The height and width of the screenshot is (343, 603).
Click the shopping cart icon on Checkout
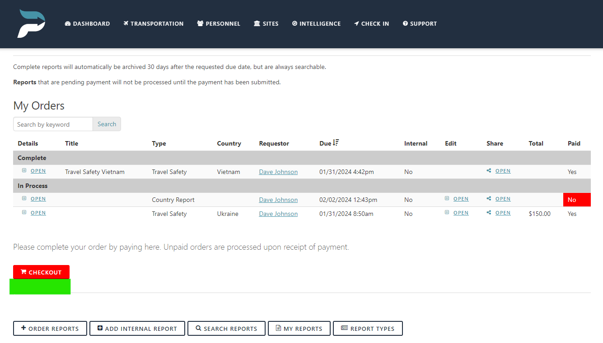[23, 272]
